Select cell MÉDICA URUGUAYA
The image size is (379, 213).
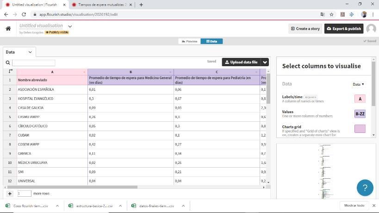(52, 163)
